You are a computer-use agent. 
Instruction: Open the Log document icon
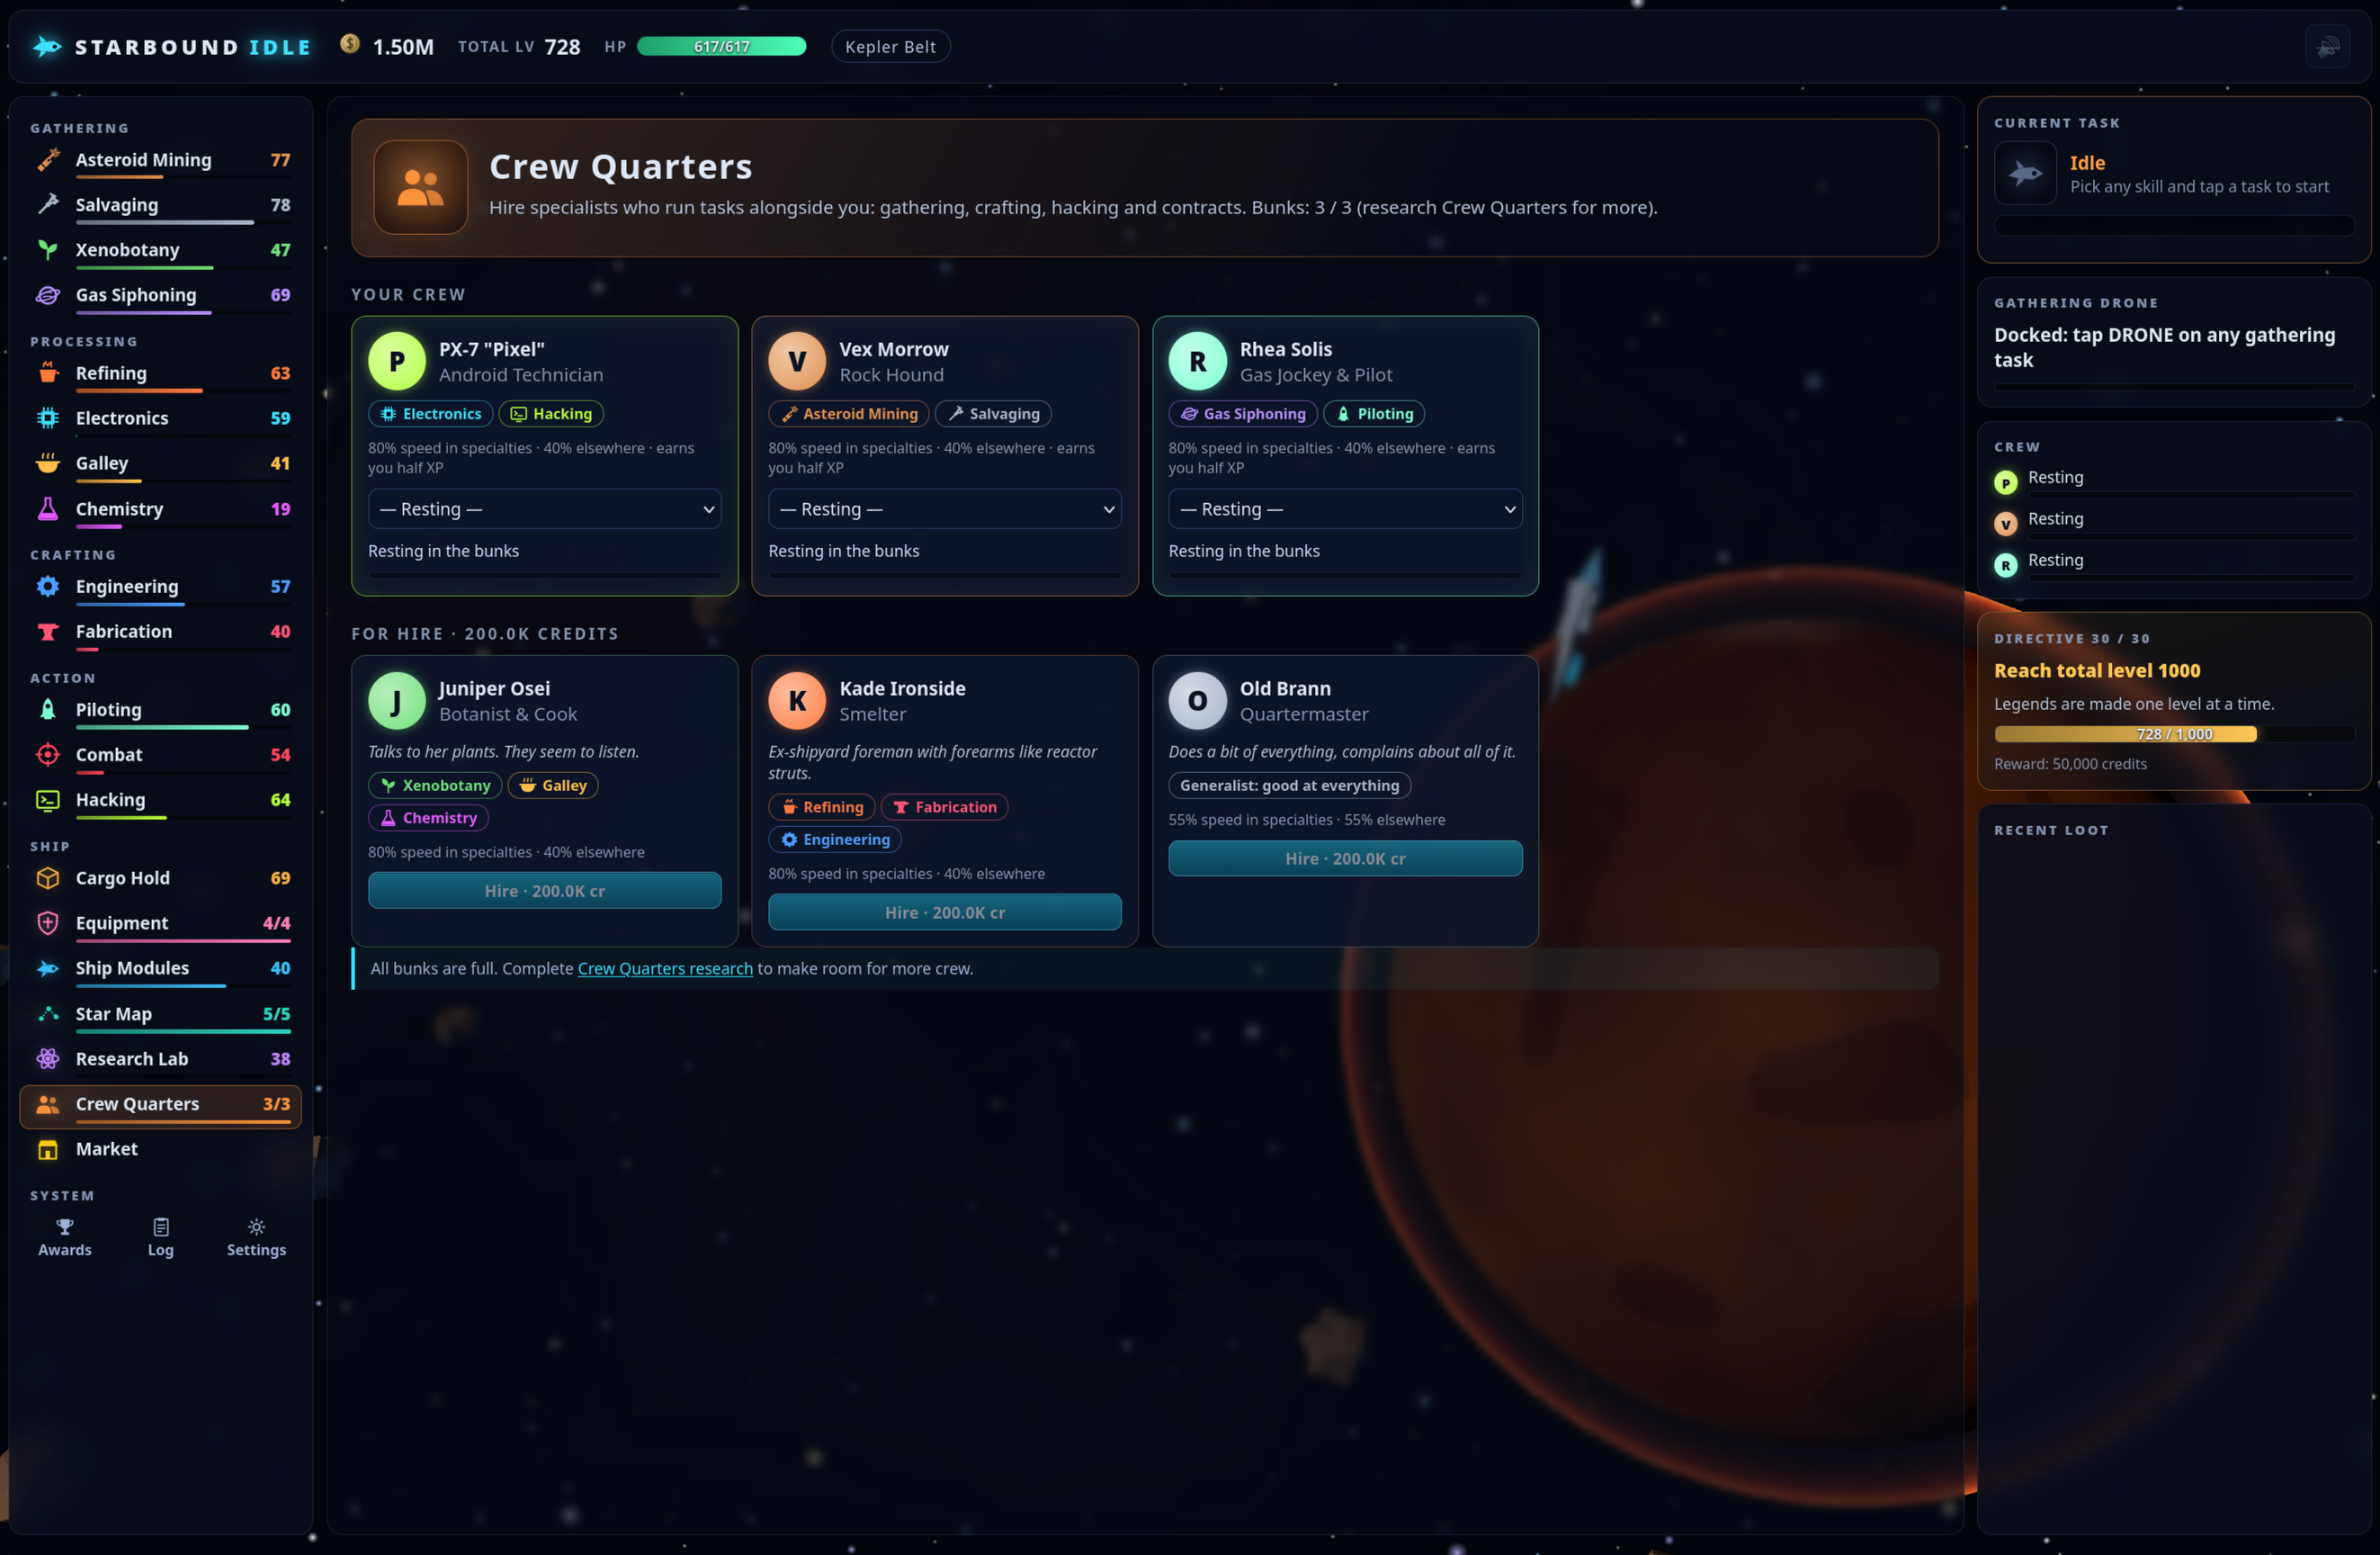pyautogui.click(x=161, y=1227)
